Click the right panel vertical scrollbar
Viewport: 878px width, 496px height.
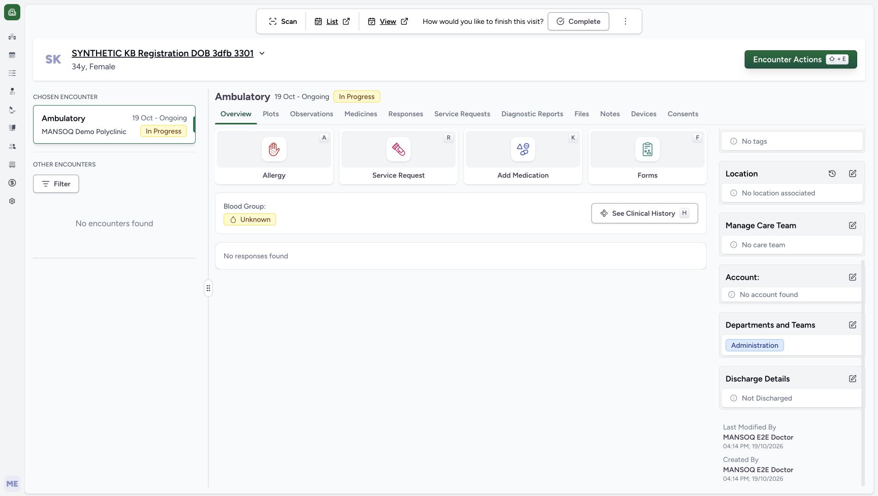[x=862, y=373]
